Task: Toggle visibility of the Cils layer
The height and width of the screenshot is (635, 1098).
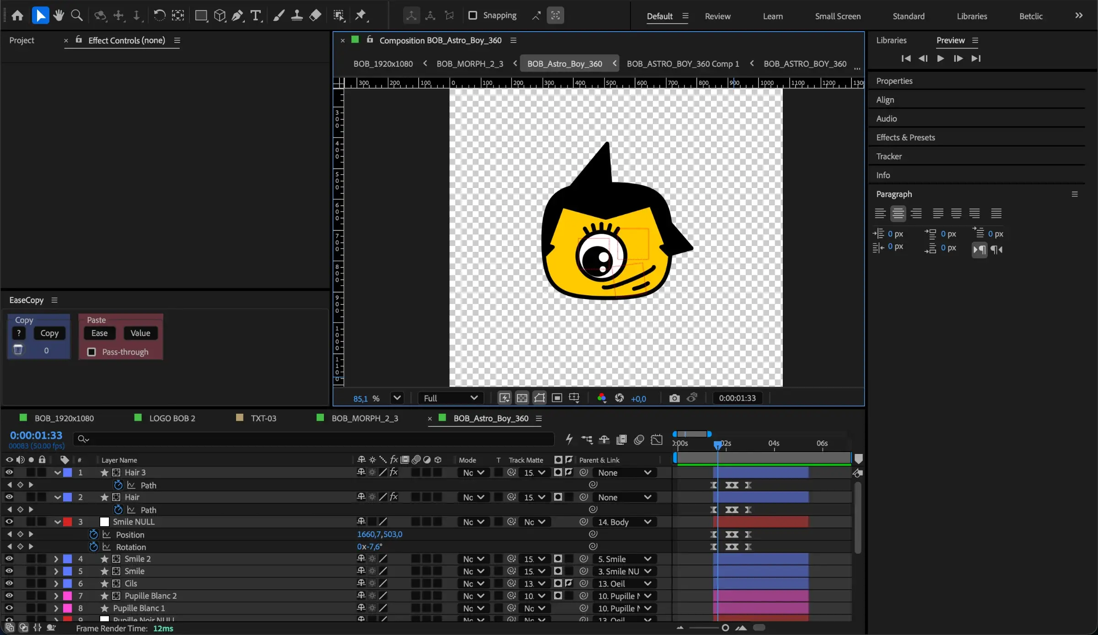Action: click(x=9, y=583)
